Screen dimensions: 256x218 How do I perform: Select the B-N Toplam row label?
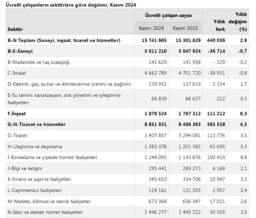64,40
